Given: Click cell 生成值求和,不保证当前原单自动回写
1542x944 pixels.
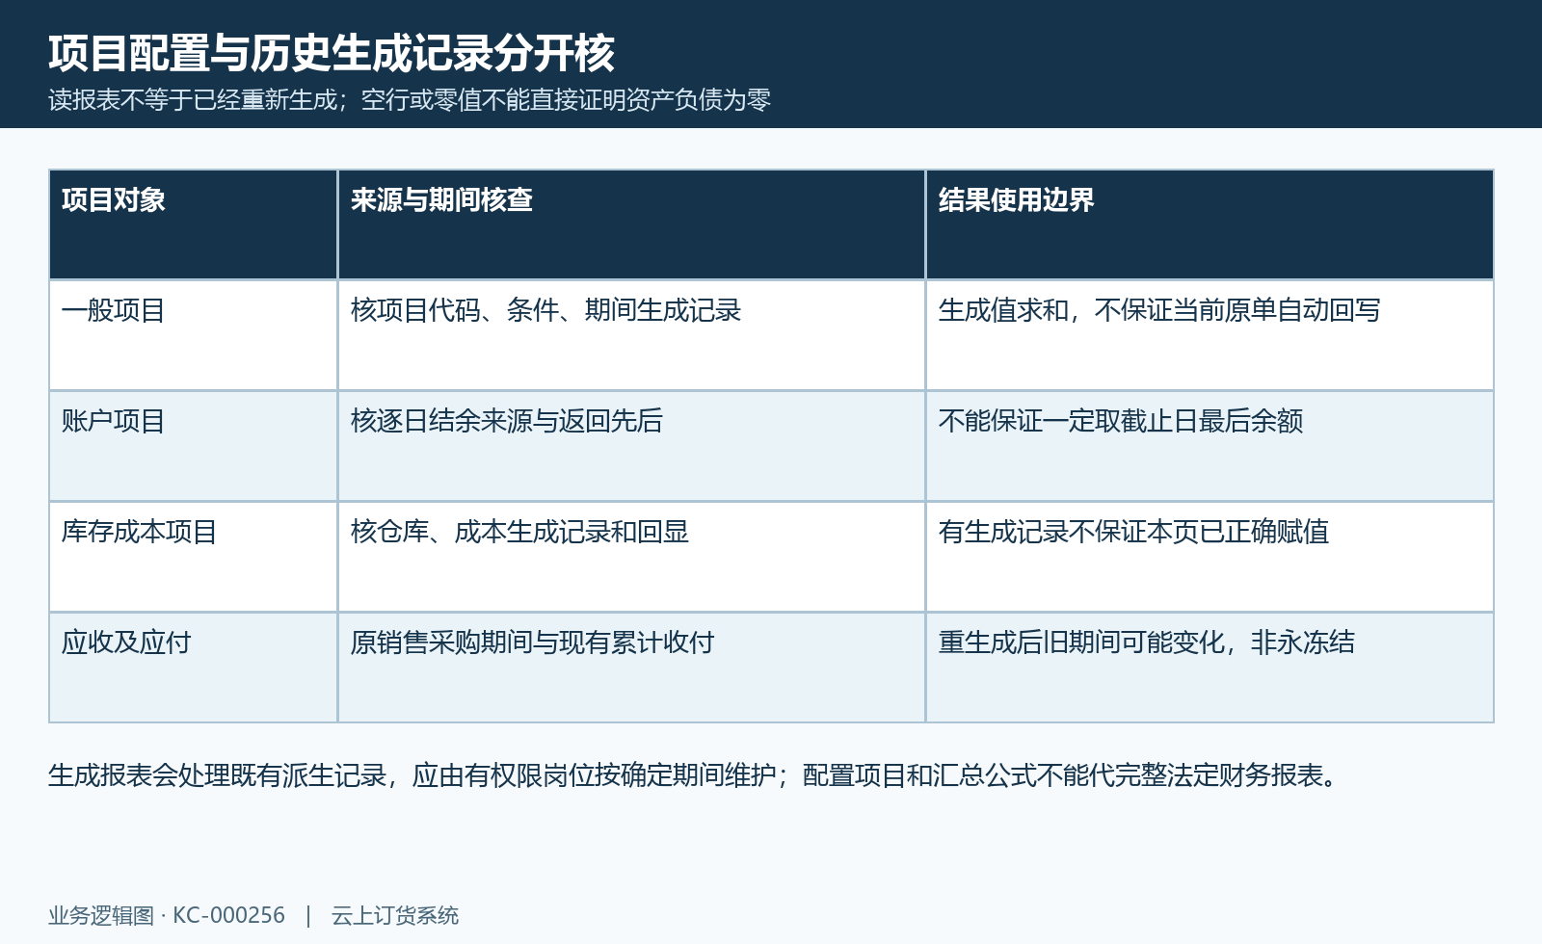Looking at the screenshot, I should (x=1210, y=335).
